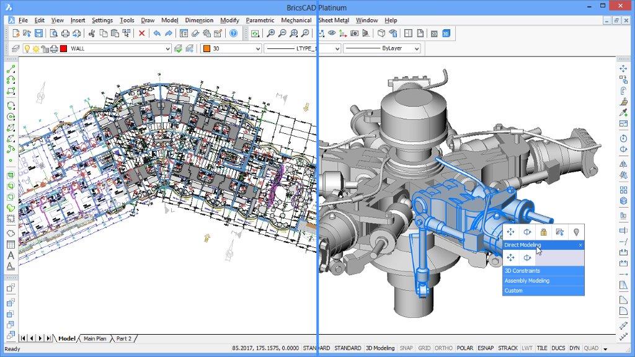
Task: Select the Line tool in left toolbar
Action: point(11,69)
